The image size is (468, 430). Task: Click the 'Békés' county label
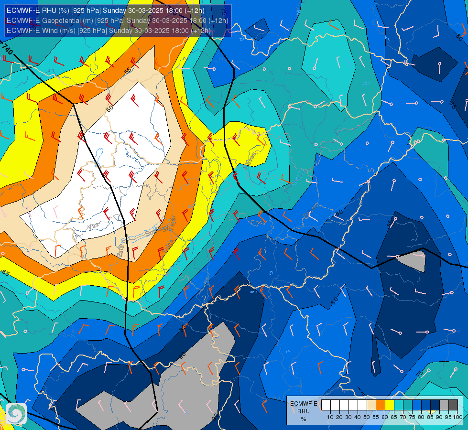[311, 211]
